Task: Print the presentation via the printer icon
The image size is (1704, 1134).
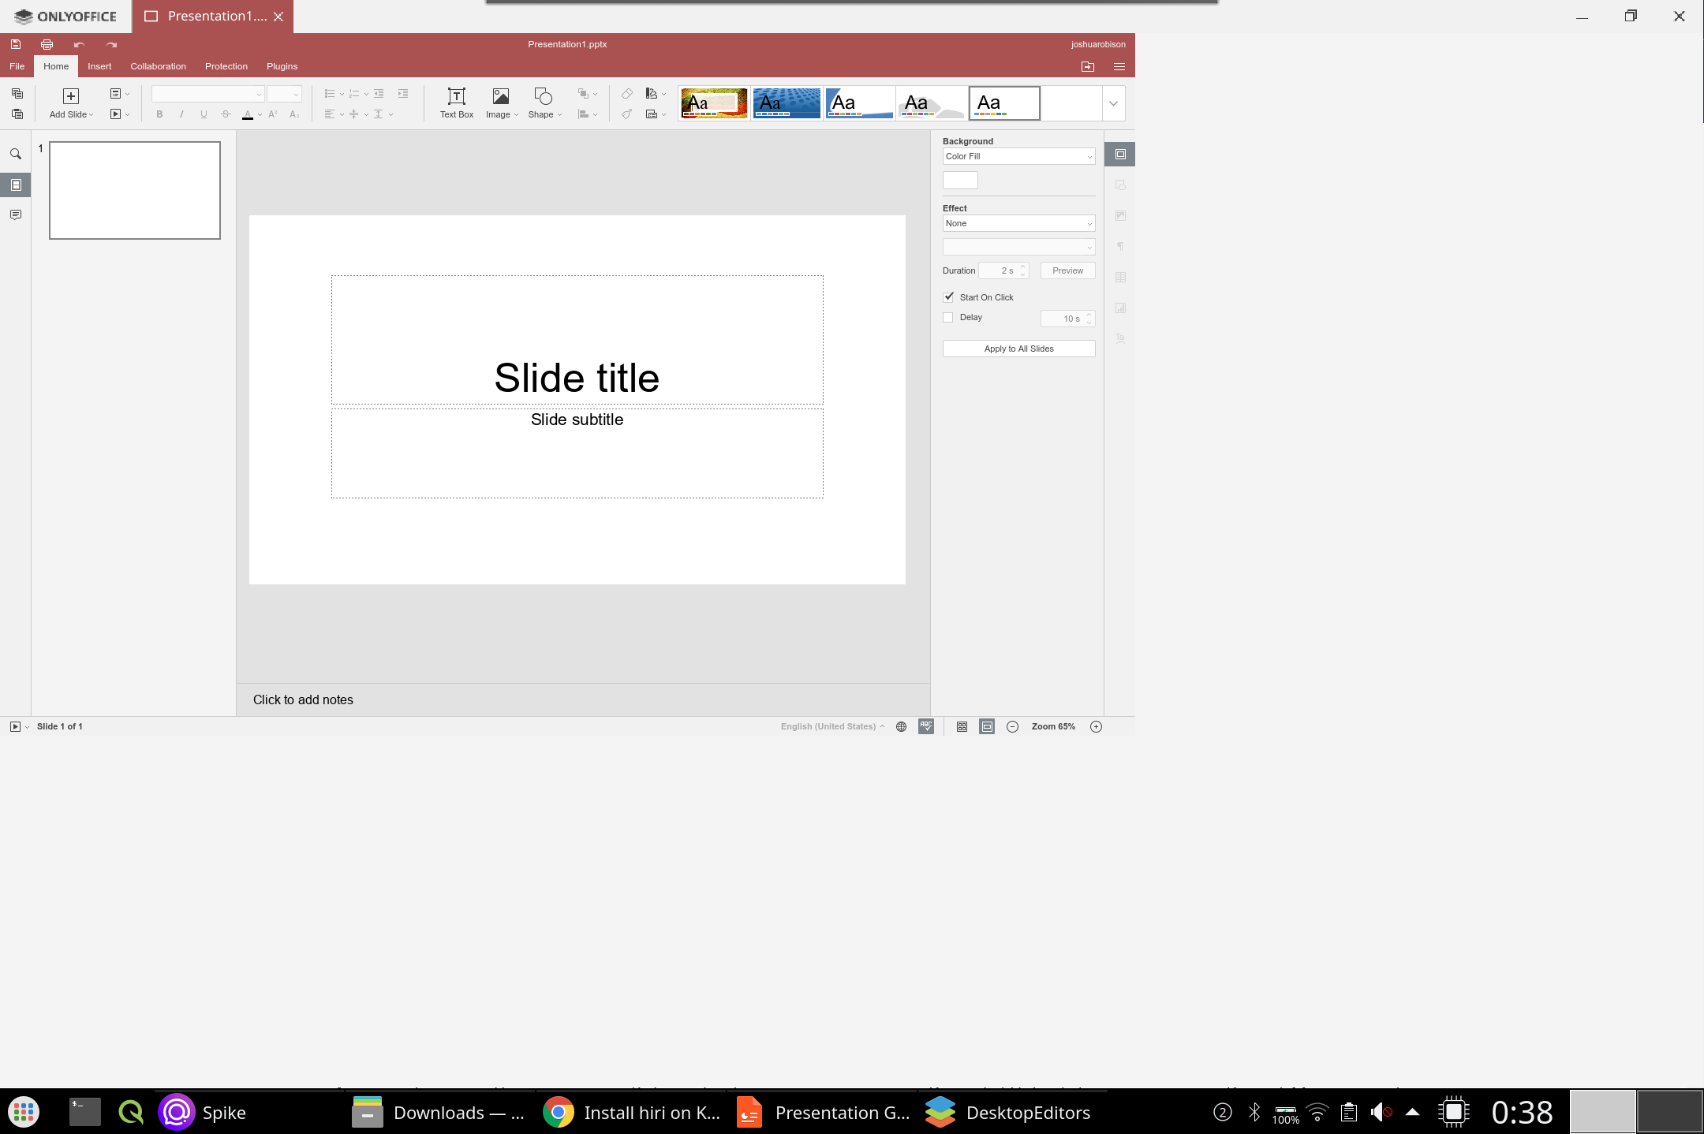Action: (47, 44)
